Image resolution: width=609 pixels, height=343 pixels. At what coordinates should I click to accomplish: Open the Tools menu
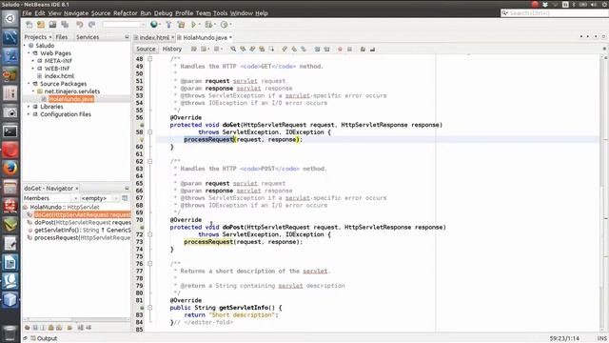(x=220, y=13)
